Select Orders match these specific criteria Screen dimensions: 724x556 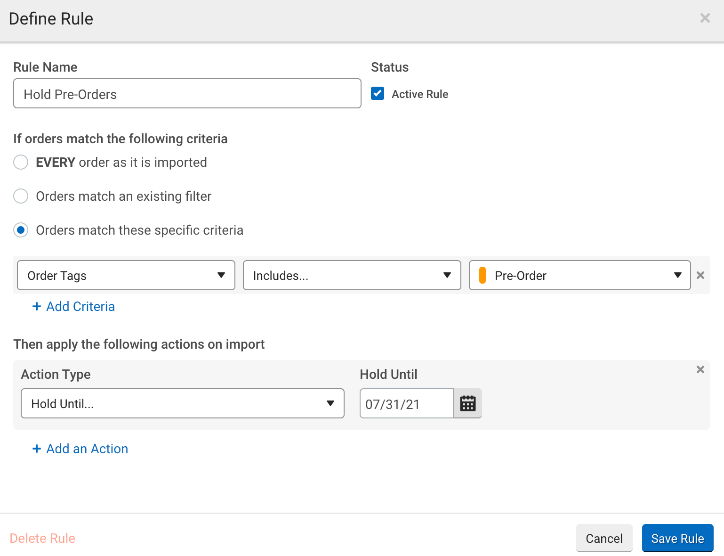21,230
